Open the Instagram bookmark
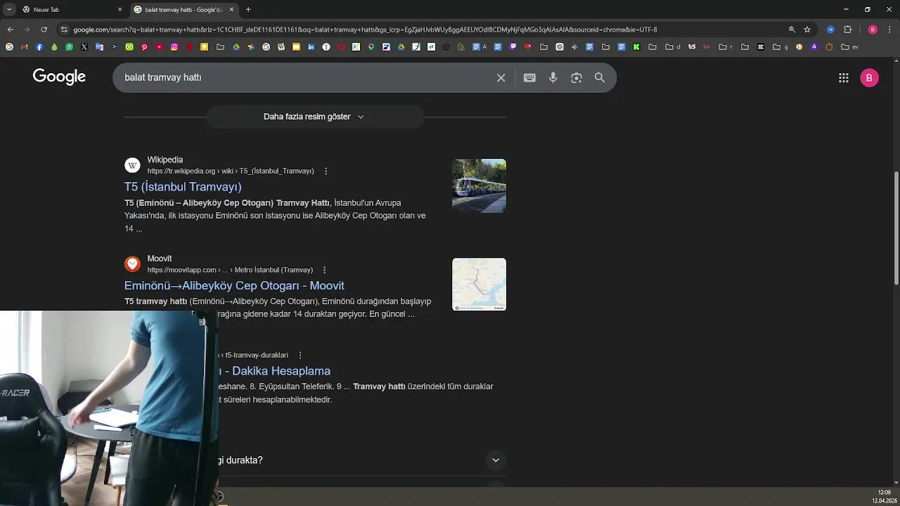This screenshot has height=506, width=900. click(x=174, y=47)
